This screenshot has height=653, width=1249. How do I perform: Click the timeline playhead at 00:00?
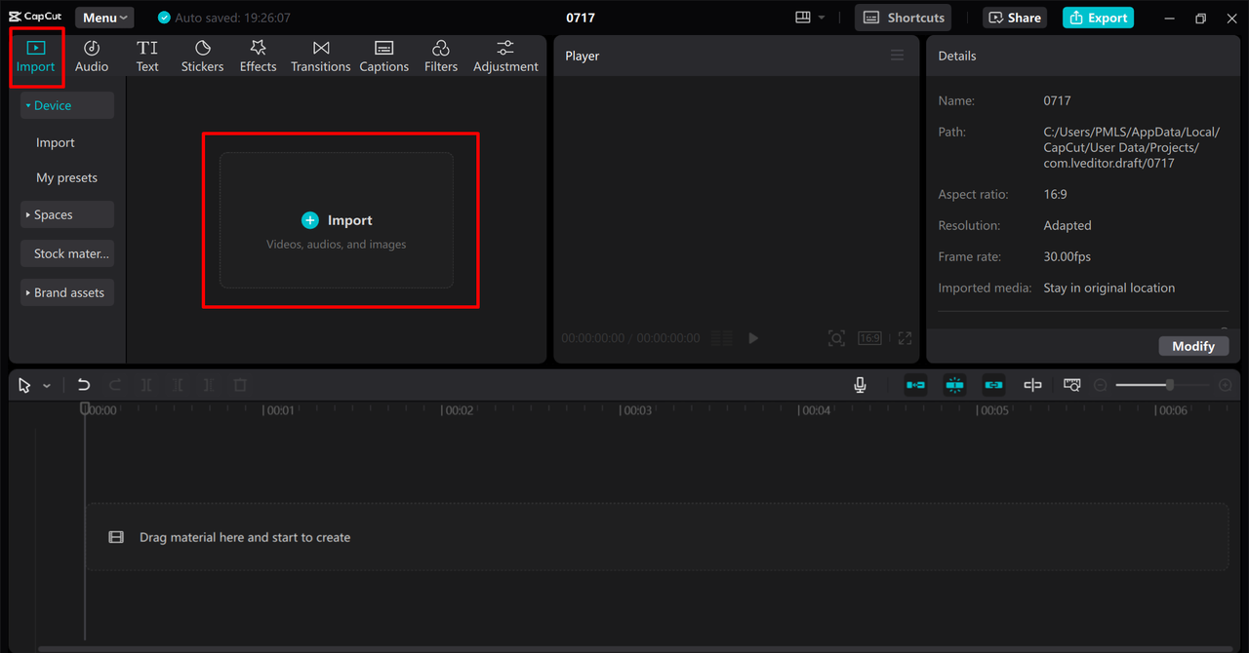[x=85, y=408]
